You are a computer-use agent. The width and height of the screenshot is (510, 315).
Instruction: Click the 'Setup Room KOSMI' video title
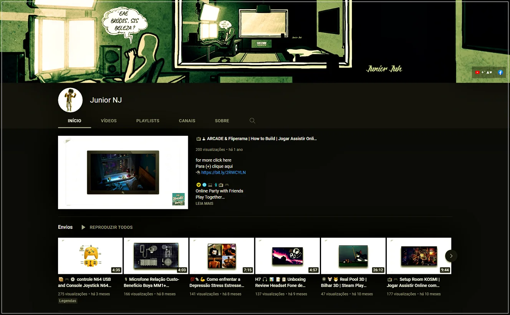[x=413, y=282]
